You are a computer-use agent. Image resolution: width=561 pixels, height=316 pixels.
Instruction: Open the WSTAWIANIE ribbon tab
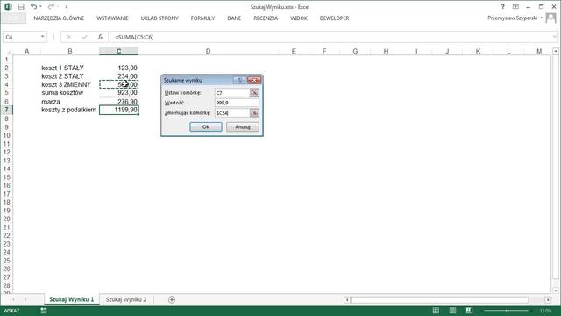(x=112, y=18)
